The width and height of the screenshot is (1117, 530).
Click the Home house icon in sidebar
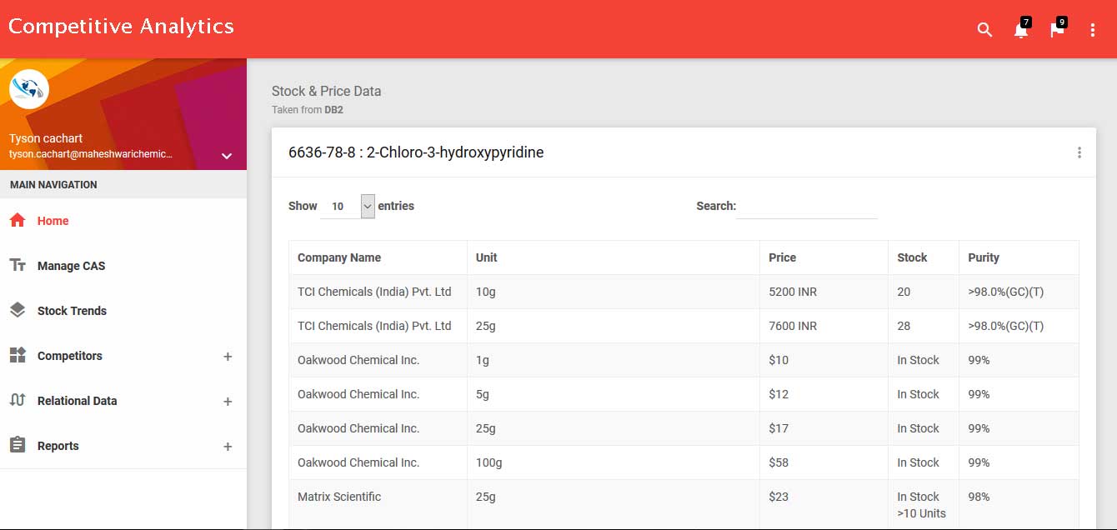pos(18,221)
